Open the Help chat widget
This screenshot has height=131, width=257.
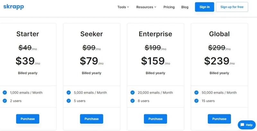tap(246, 125)
